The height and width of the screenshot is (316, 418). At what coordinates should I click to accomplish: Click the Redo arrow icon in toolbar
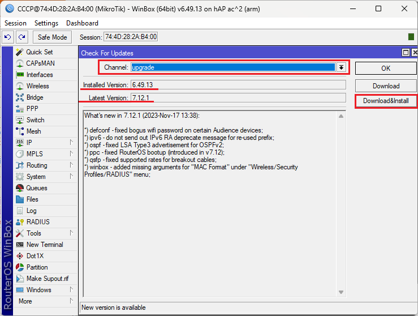tap(22, 37)
